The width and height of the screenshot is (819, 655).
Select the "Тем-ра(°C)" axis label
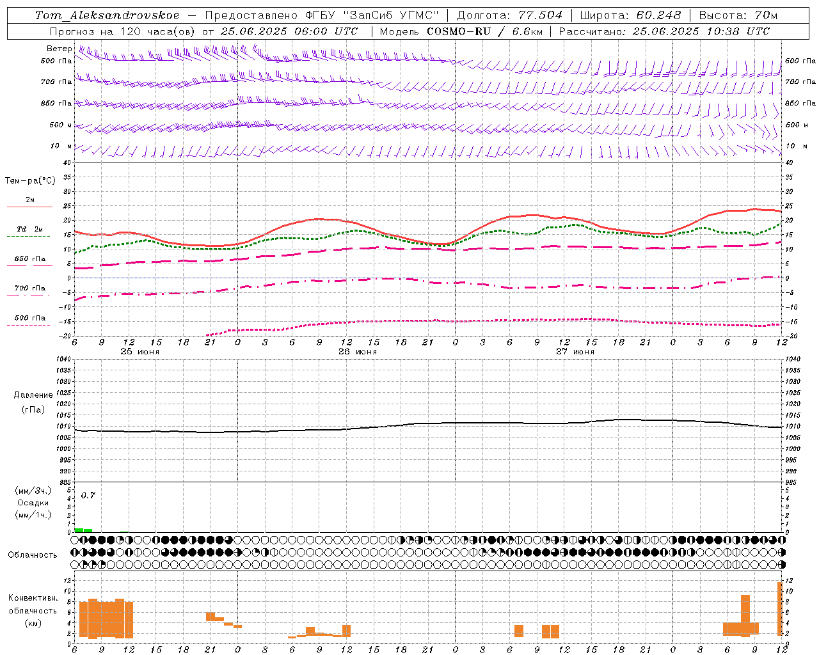(30, 181)
